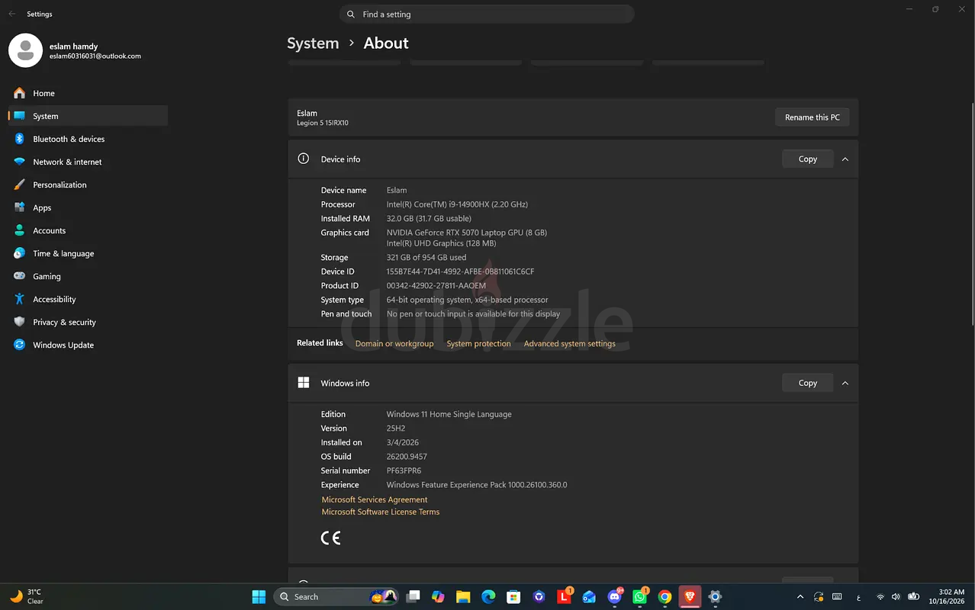Copy the Windows info details
The height and width of the screenshot is (610, 975).
pos(807,383)
